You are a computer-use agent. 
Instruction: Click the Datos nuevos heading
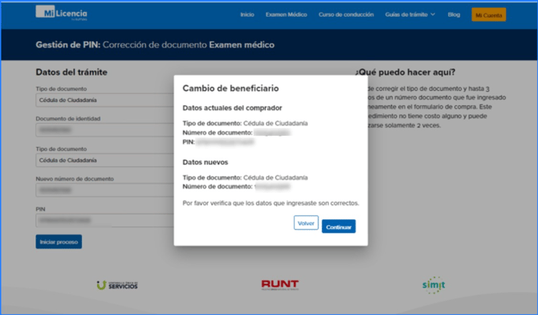[206, 162]
